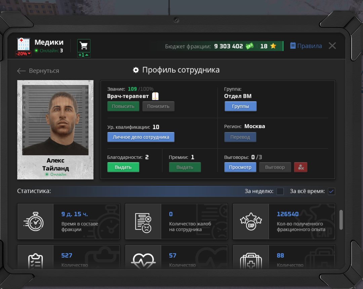Toggle the За всё время checkbox
Screen dimensions: 363x289
tap(331, 191)
